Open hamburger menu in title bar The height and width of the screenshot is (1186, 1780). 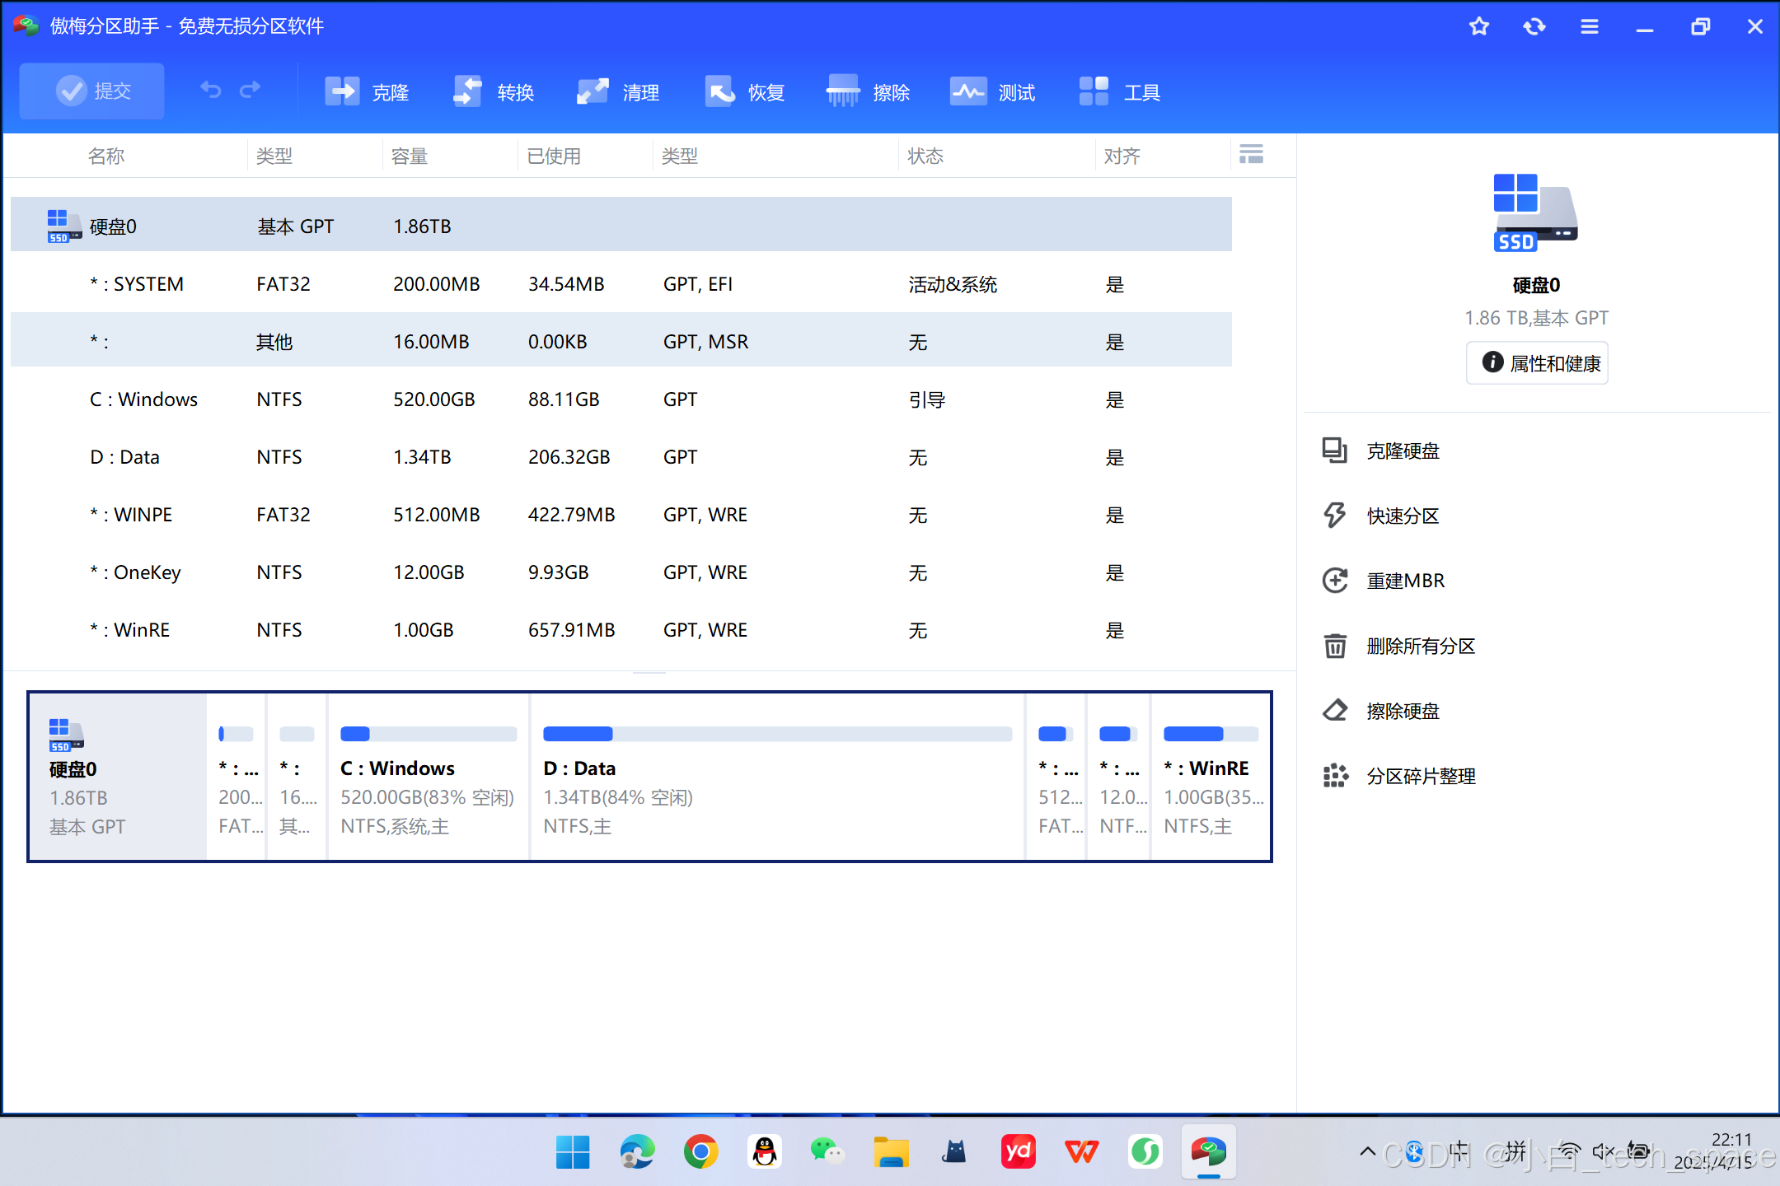tap(1590, 26)
